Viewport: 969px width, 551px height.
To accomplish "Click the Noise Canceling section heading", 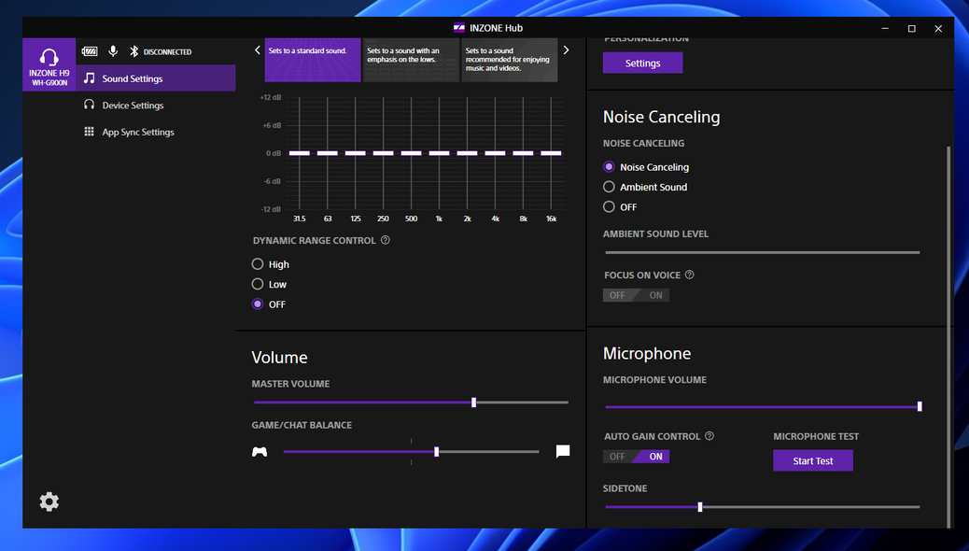I will pos(661,117).
